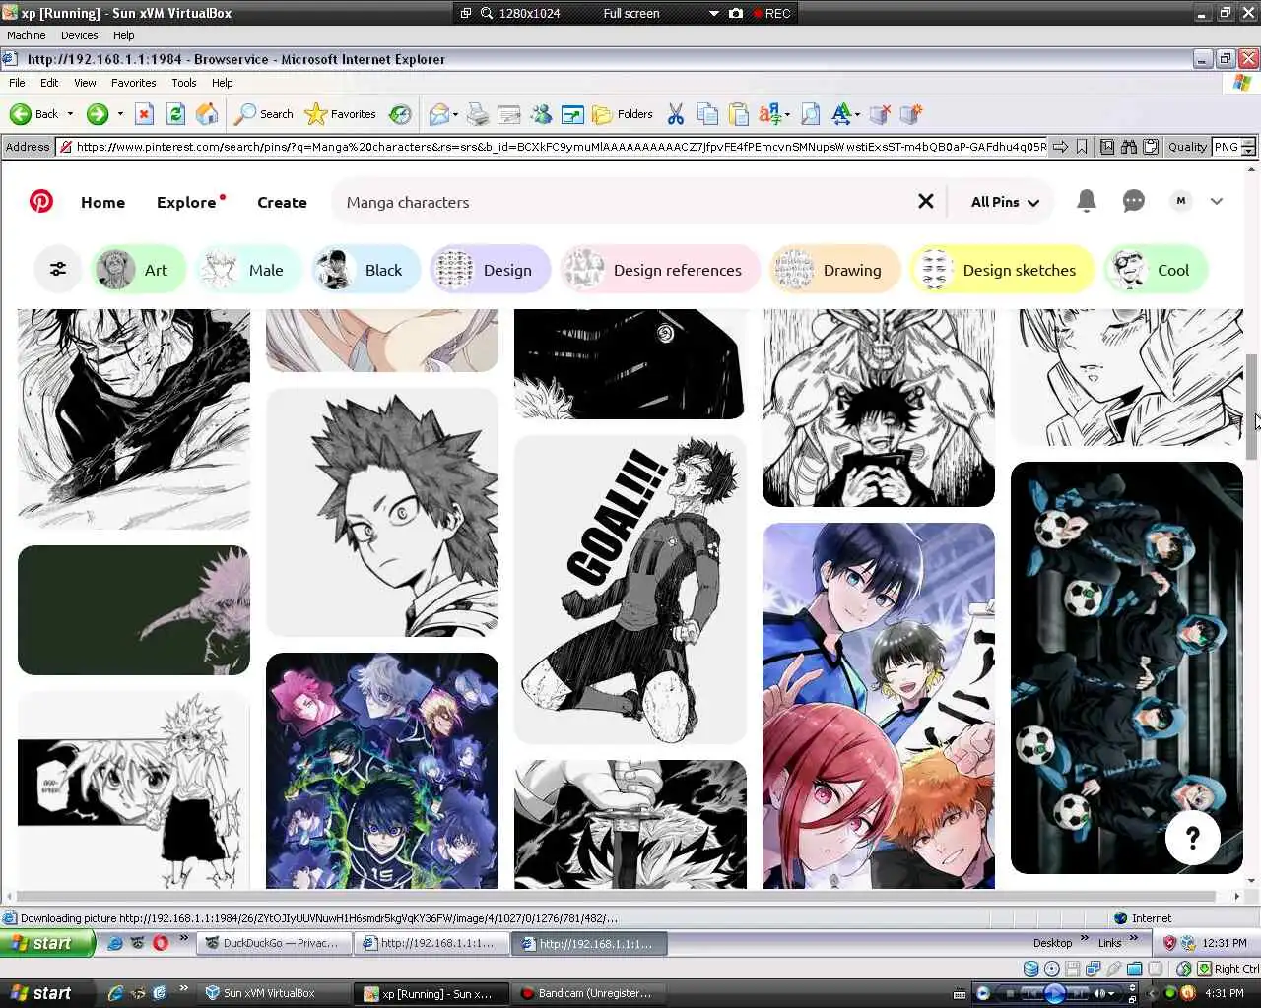Viewport: 1261px width, 1008px height.
Task: Open the Back button history dropdown arrow
Action: point(70,114)
